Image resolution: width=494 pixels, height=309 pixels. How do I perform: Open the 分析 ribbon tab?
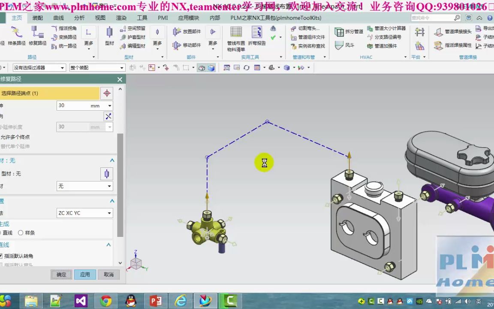79,18
